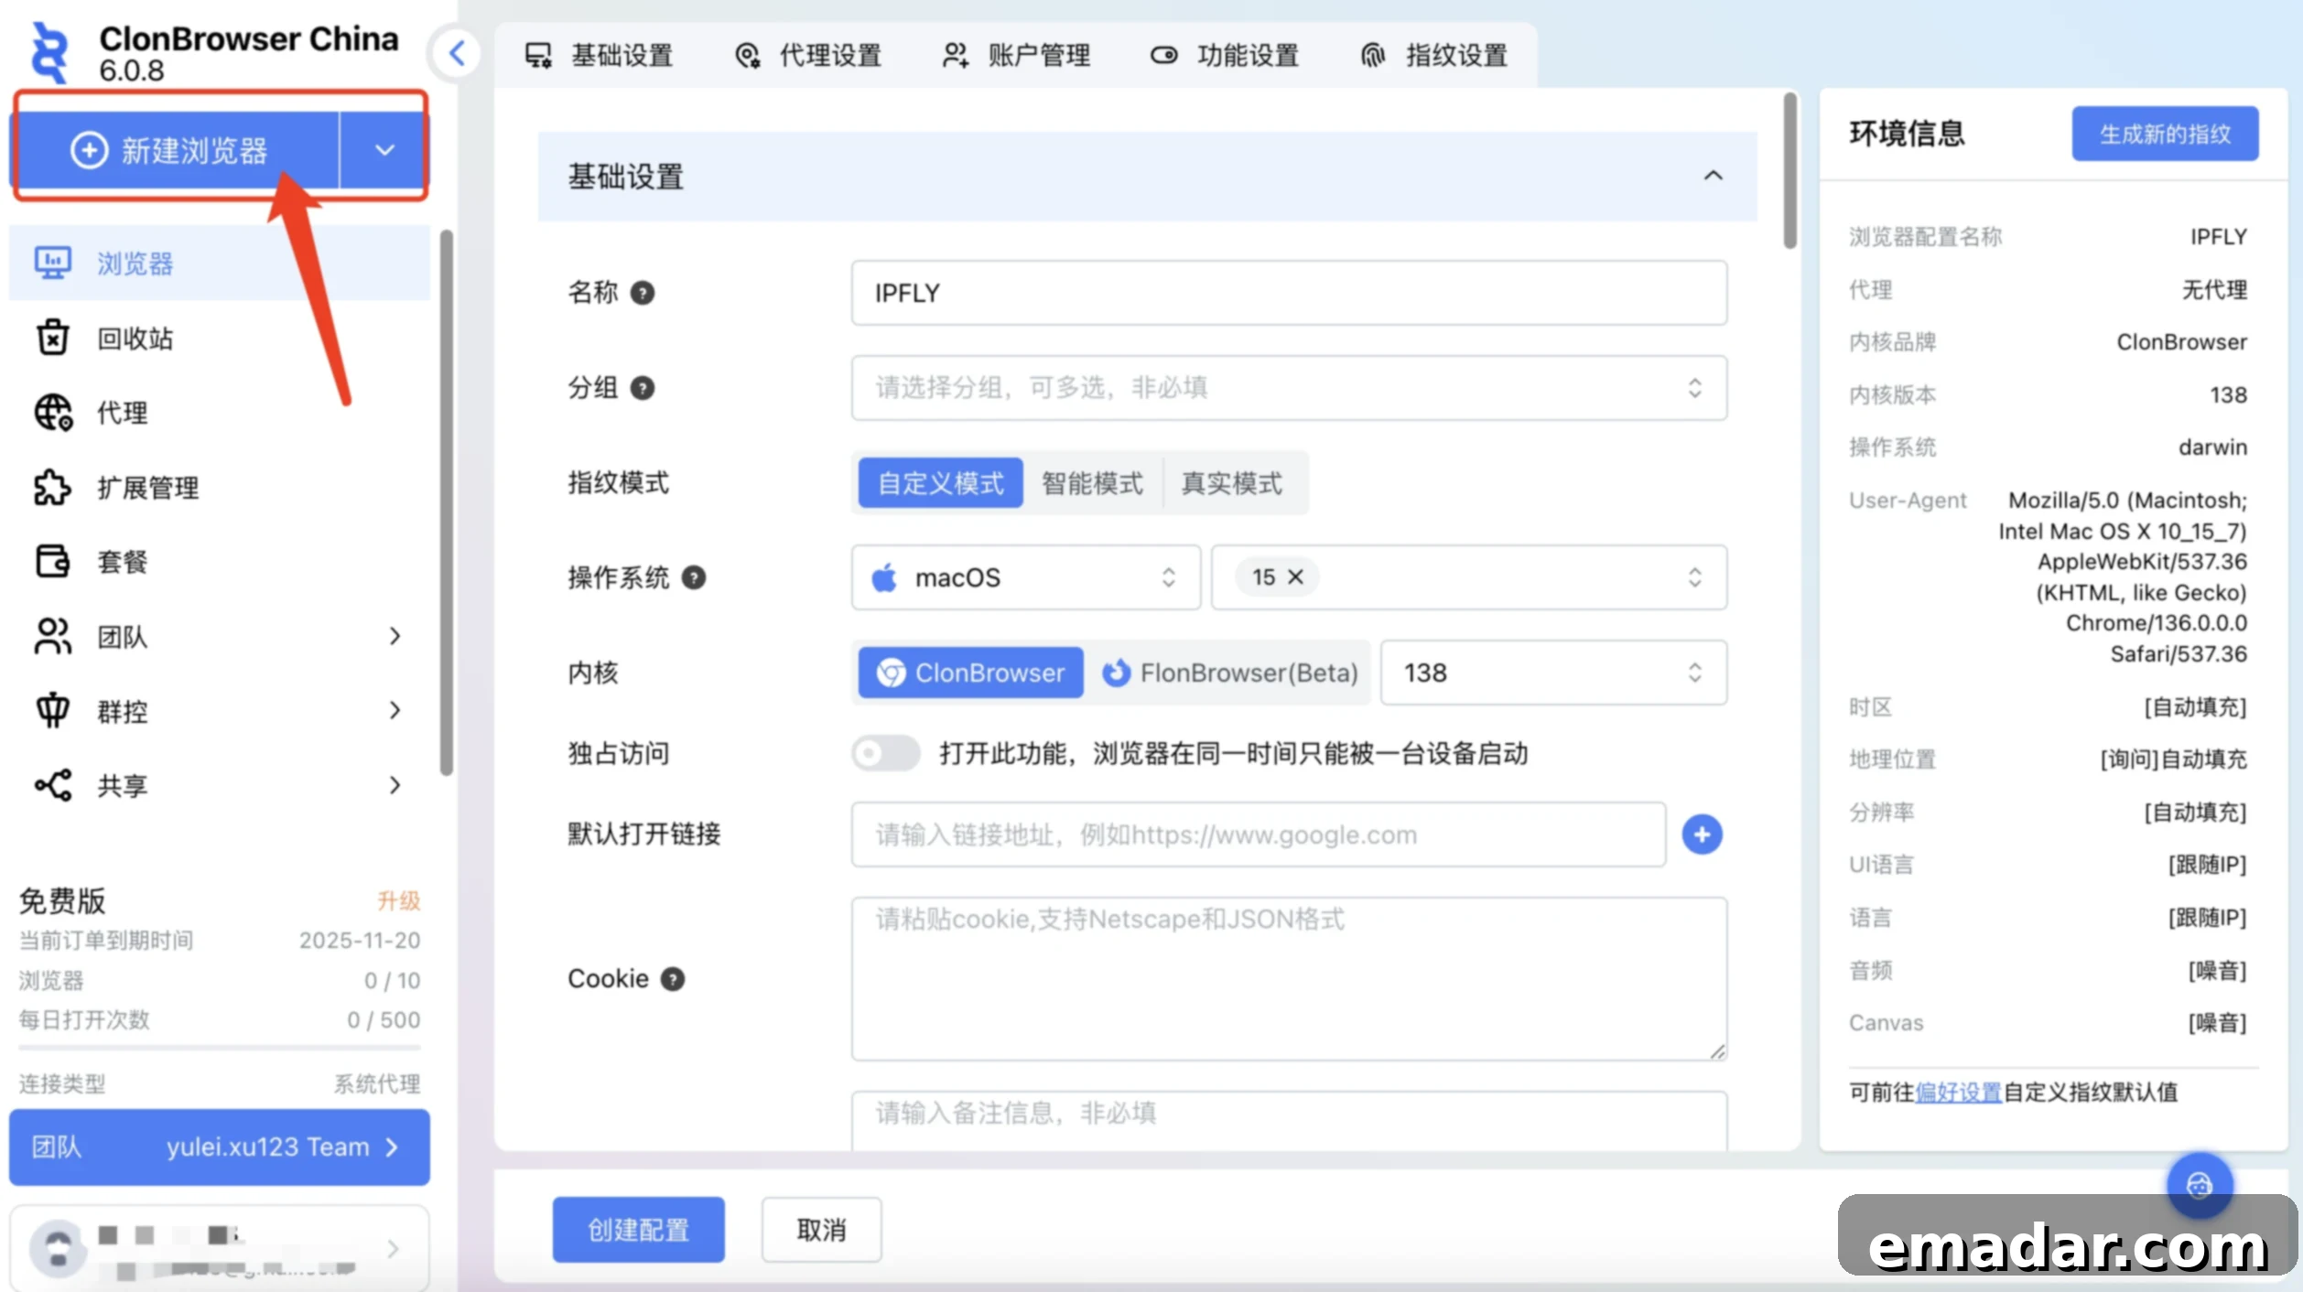
Task: Collapse the sidebar with the back arrow
Action: (x=457, y=53)
